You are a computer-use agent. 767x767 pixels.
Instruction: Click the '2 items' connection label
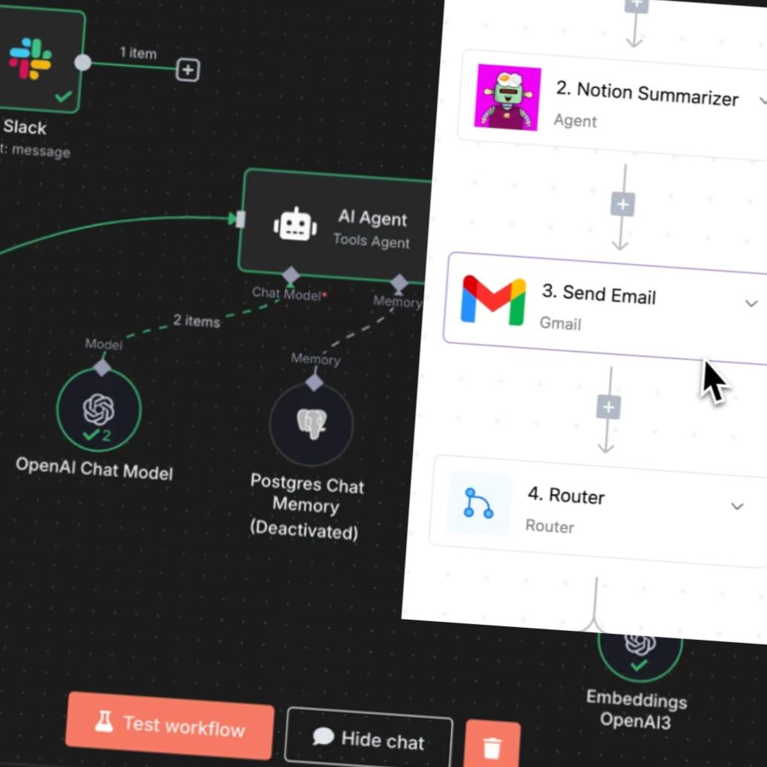pyautogui.click(x=197, y=321)
